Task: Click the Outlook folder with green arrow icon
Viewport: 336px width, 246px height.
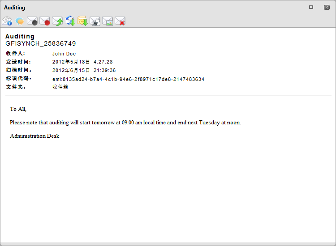Action: pyautogui.click(x=82, y=21)
